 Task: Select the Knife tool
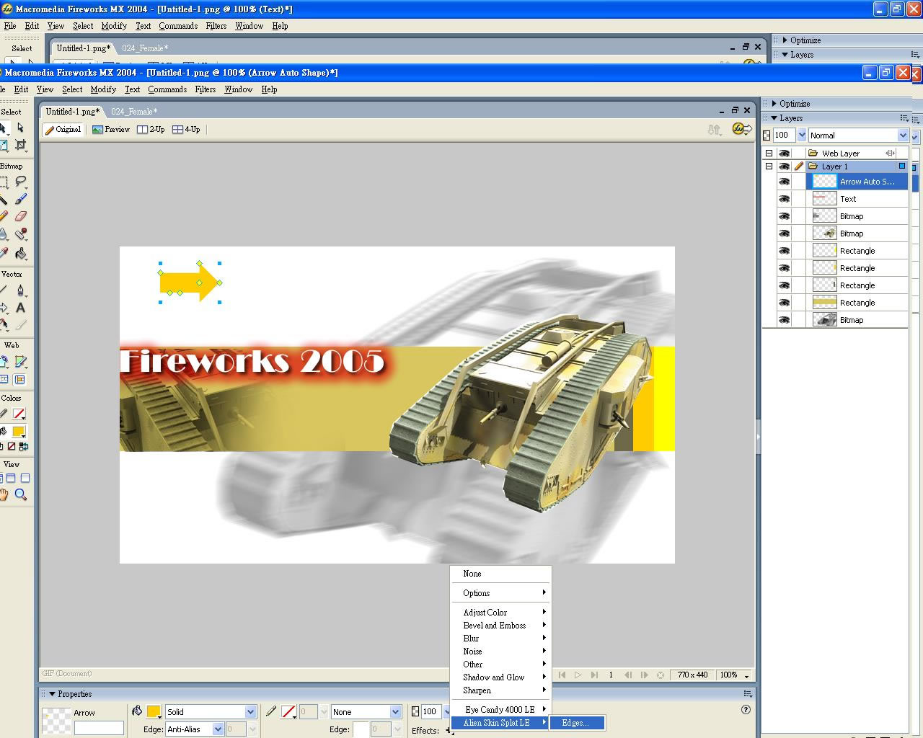click(20, 325)
